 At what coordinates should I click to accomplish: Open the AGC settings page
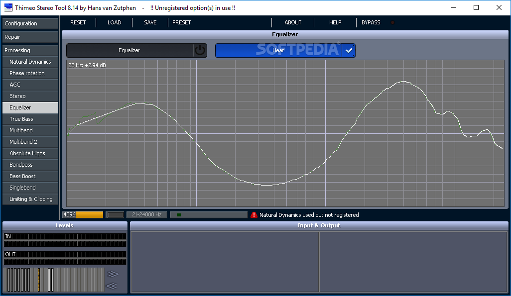pos(30,85)
